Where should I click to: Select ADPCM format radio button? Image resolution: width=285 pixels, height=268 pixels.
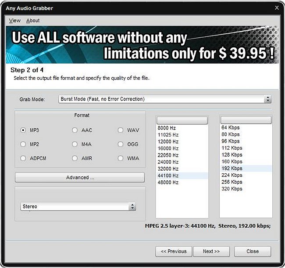click(23, 158)
